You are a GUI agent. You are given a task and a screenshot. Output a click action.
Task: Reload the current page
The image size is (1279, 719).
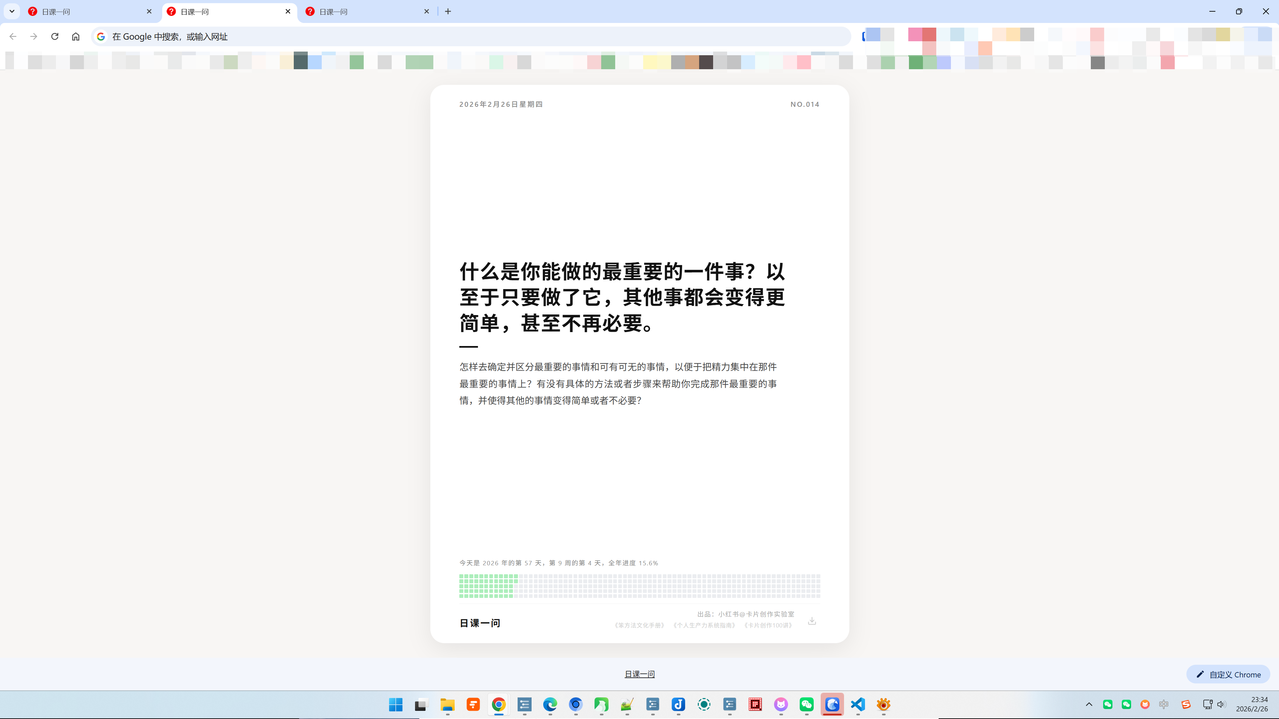(x=55, y=36)
